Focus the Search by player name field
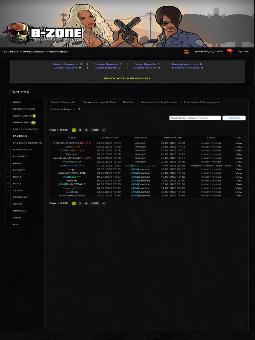 tap(195, 118)
